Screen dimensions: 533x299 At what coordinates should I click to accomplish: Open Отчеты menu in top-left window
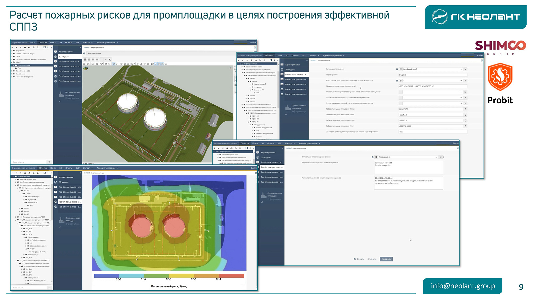click(x=69, y=43)
